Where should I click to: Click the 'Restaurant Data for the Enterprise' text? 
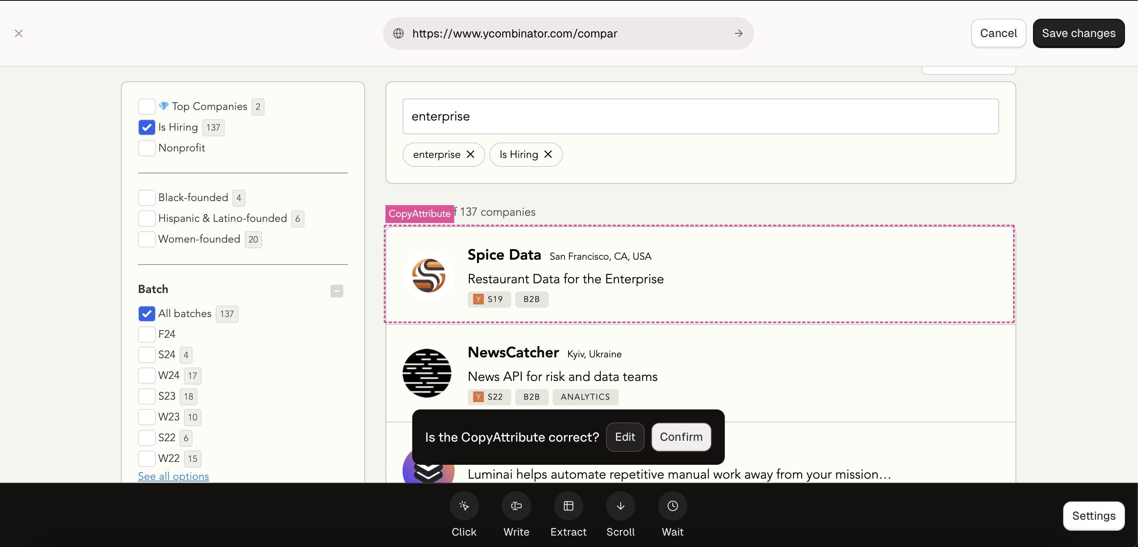click(565, 279)
